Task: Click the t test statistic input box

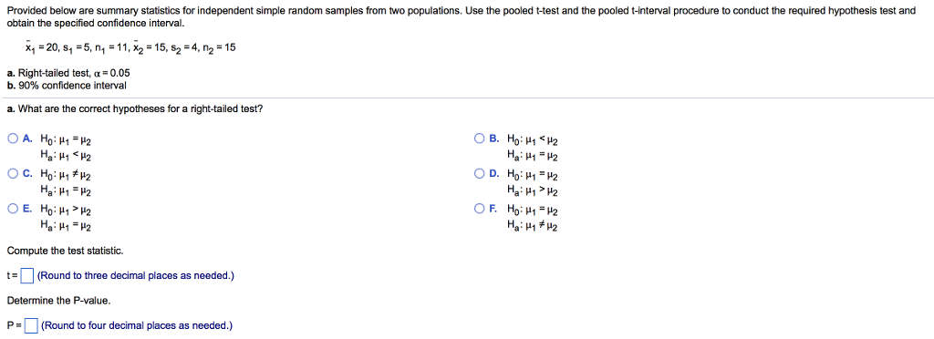Action: pyautogui.click(x=27, y=276)
